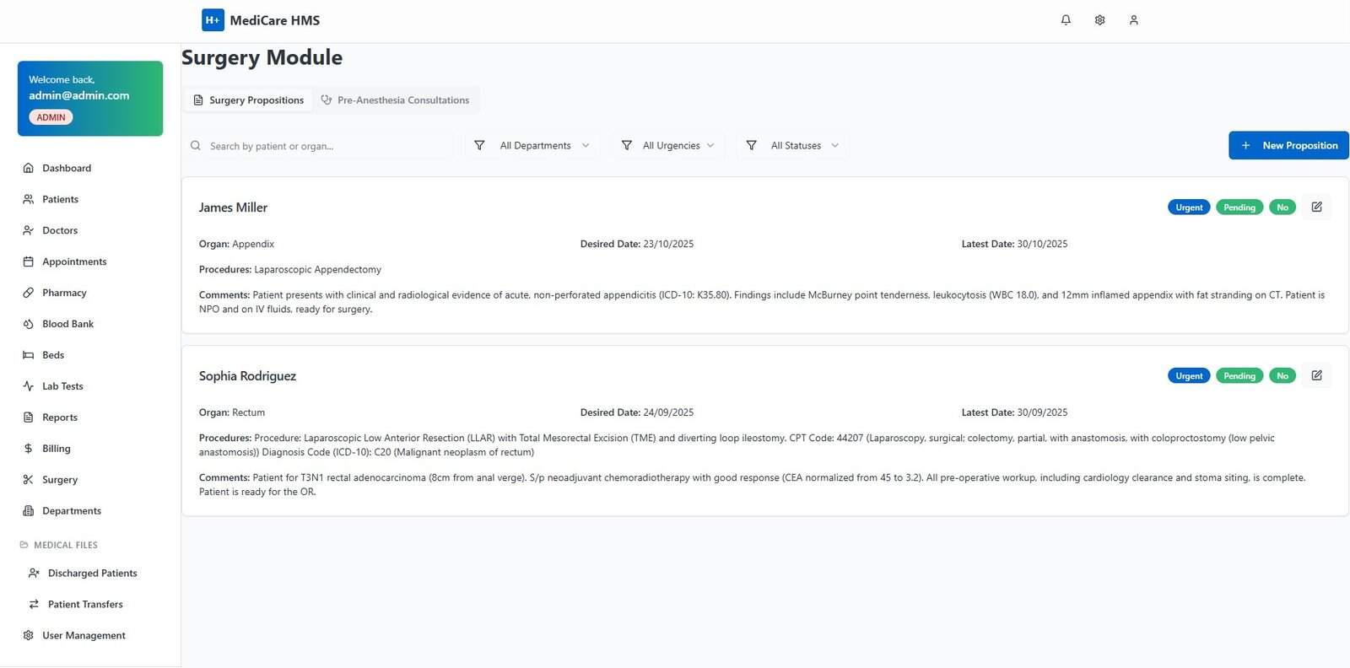Expand the All Statuses filter
The width and height of the screenshot is (1350, 668).
coord(792,145)
